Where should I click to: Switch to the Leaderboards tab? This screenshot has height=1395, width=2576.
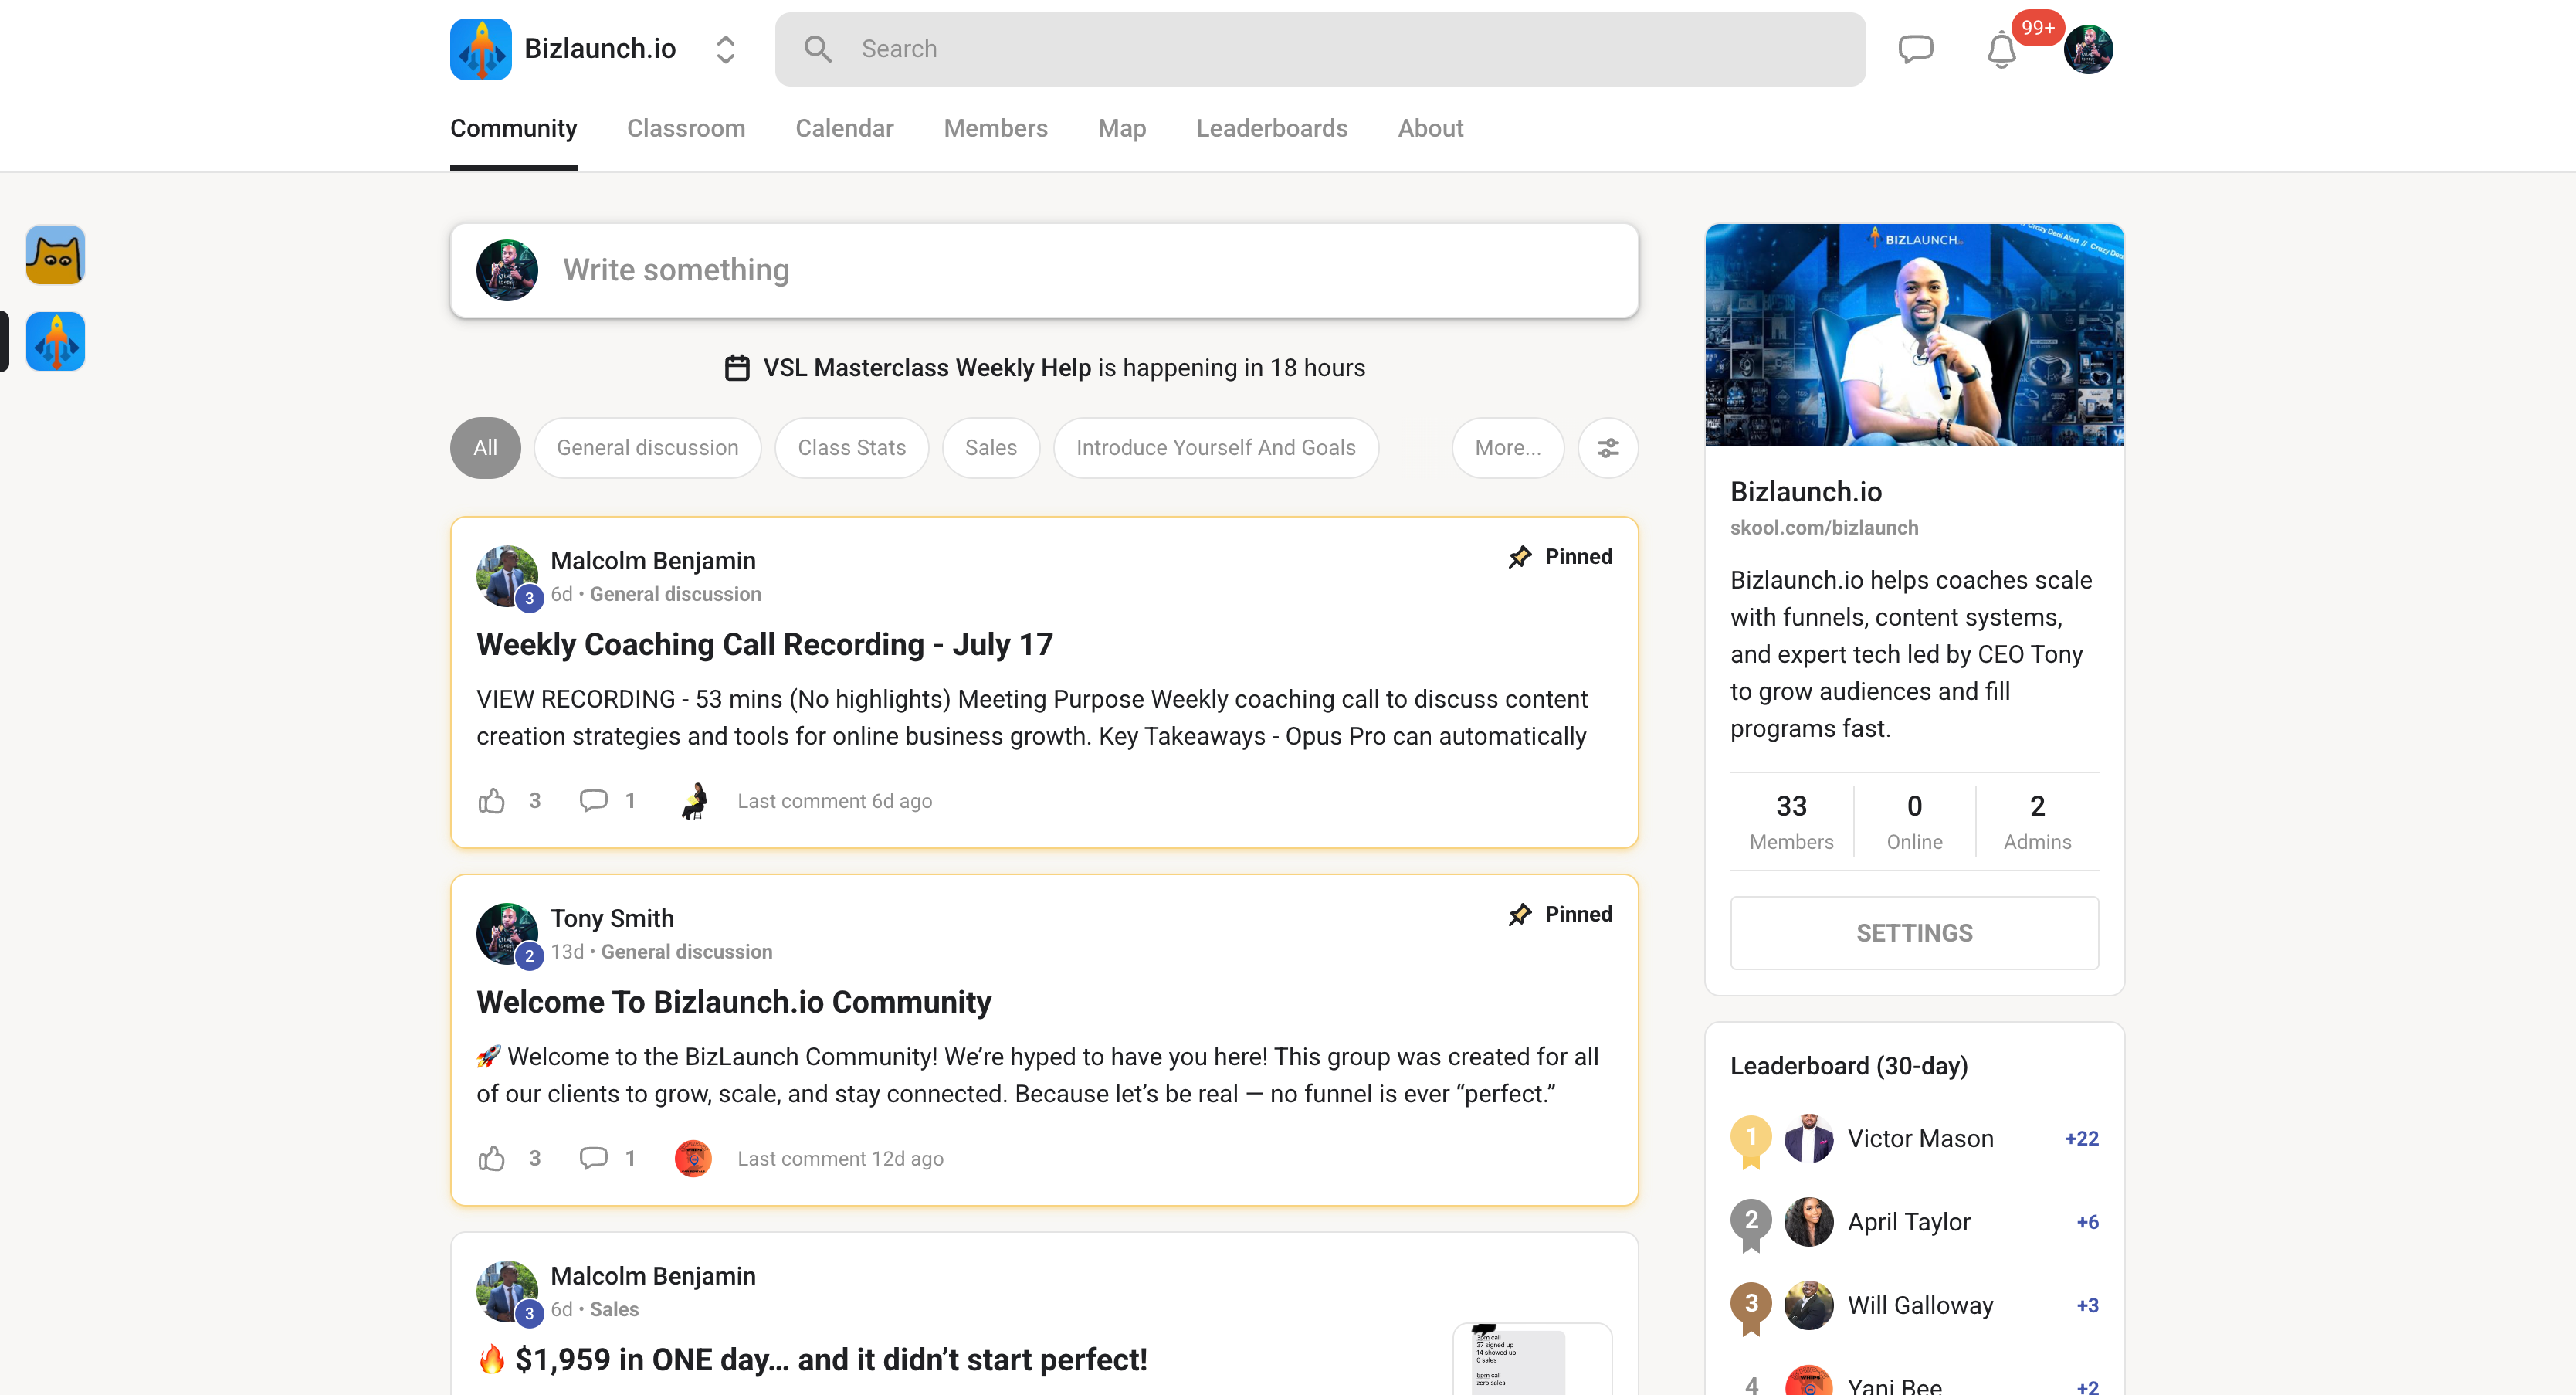[1271, 128]
